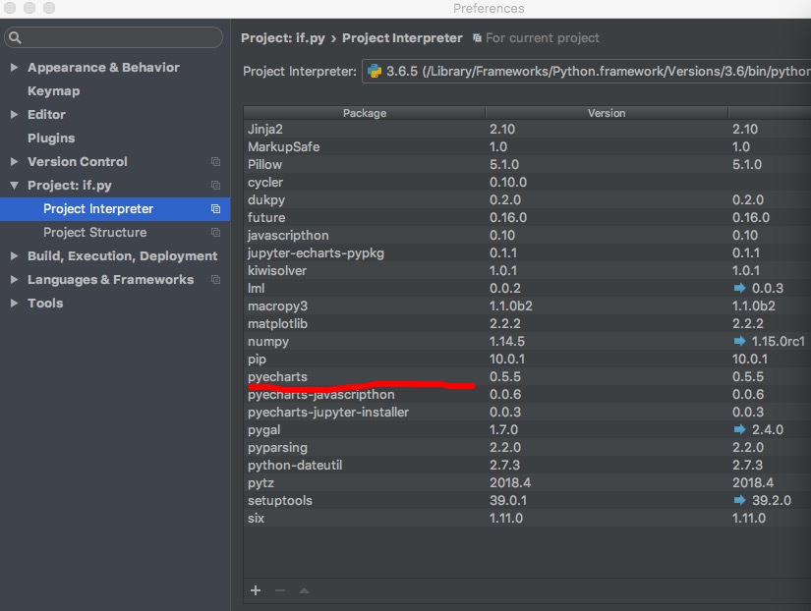Click the project-scope icon beside Version Control
The width and height of the screenshot is (811, 611).
pyautogui.click(x=215, y=162)
